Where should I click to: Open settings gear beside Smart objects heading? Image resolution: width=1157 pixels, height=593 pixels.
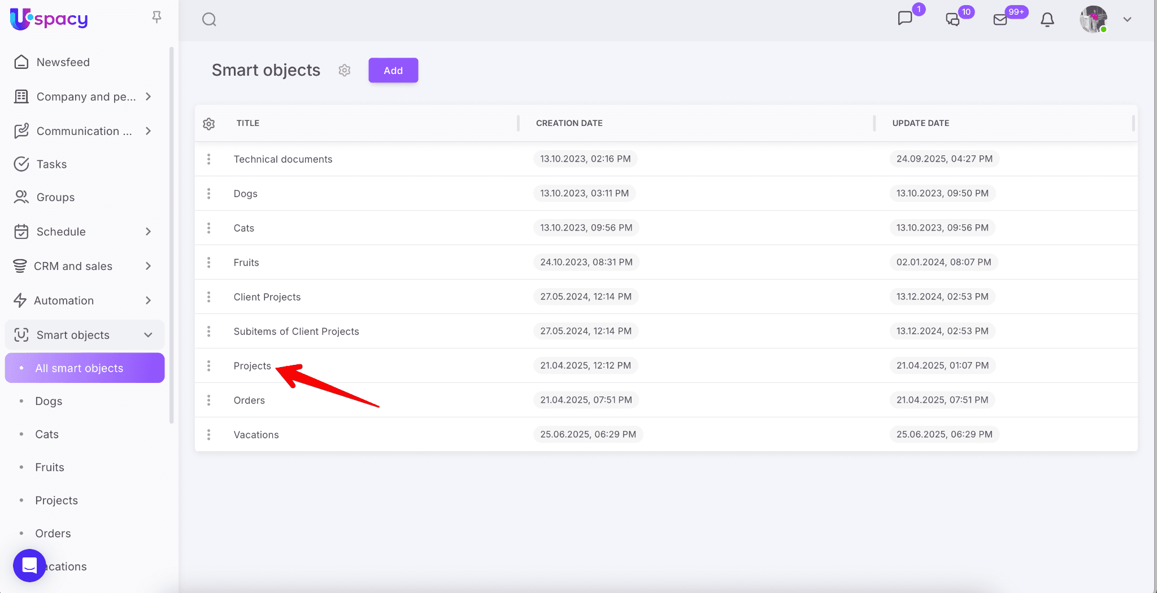(x=345, y=70)
